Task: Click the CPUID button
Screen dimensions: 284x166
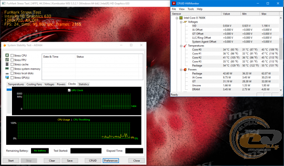Action: pos(93,161)
